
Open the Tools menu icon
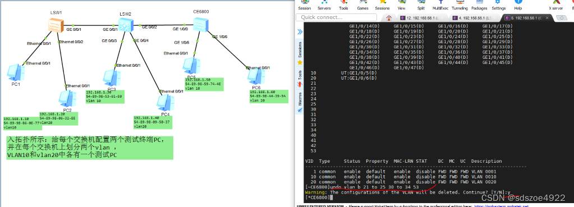(x=343, y=5)
